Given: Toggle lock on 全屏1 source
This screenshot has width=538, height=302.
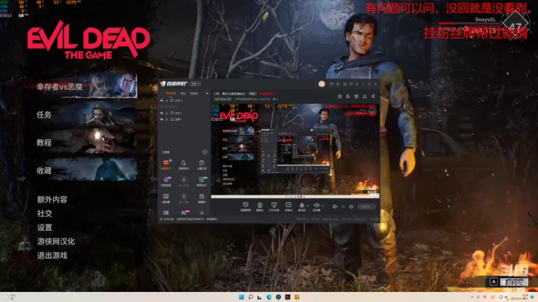Looking at the screenshot, I should click(x=167, y=119).
